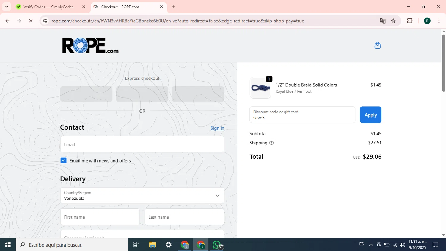Click the ES language indicator
The height and width of the screenshot is (251, 446).
click(x=362, y=244)
